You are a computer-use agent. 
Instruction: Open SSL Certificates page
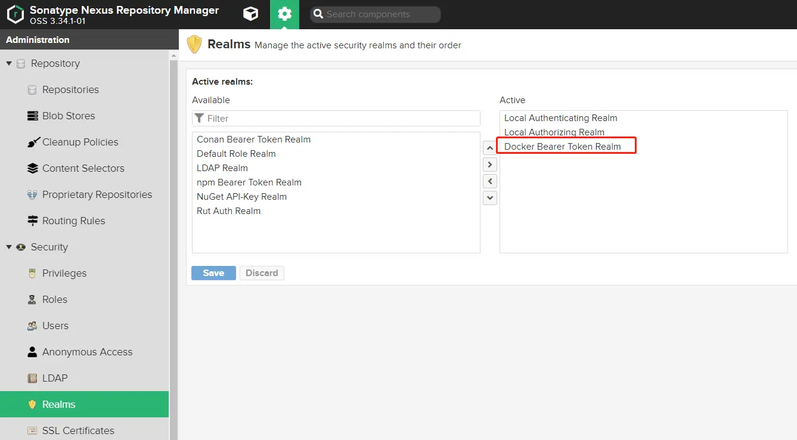point(77,430)
